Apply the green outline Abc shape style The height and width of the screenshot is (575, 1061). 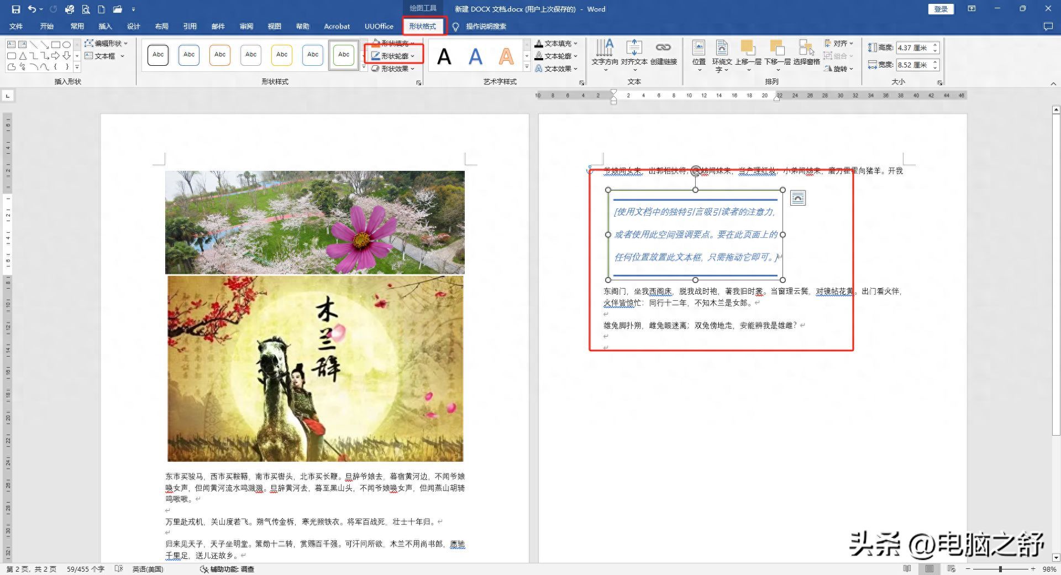tap(344, 55)
